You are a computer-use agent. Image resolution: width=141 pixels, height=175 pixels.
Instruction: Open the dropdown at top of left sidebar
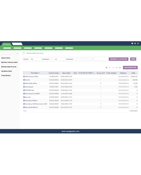10,53
